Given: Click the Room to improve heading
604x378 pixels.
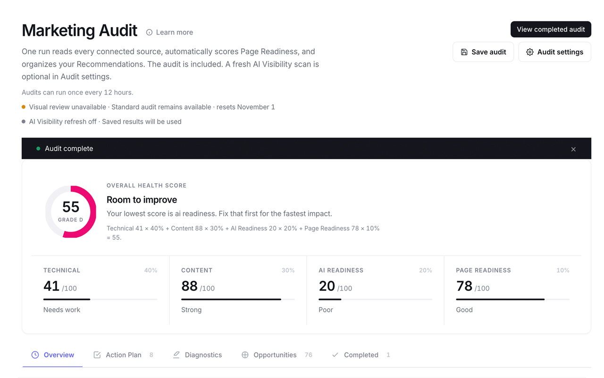Looking at the screenshot, I should [x=142, y=200].
